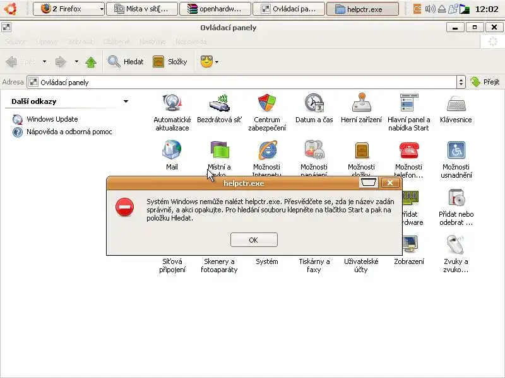Screen dimensions: 505x378
Task: Click the red error stop icon in dialog
Action: pyautogui.click(x=124, y=207)
